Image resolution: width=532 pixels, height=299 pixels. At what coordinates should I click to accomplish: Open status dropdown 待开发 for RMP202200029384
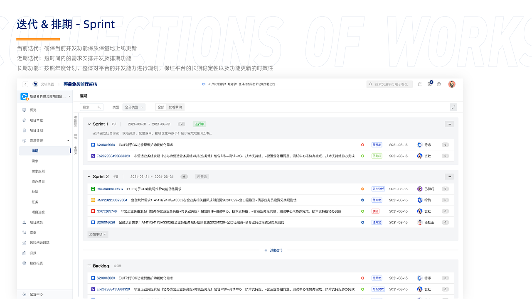pos(377,200)
